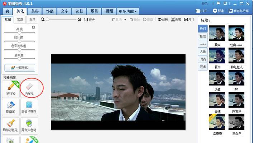This screenshot has height=143, width=253.
Task: Select the 人像 effects category
Action: click(x=203, y=51)
